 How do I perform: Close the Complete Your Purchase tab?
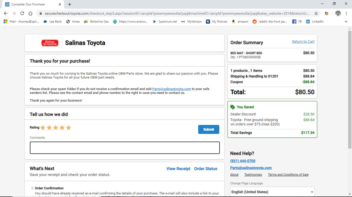(60, 4)
